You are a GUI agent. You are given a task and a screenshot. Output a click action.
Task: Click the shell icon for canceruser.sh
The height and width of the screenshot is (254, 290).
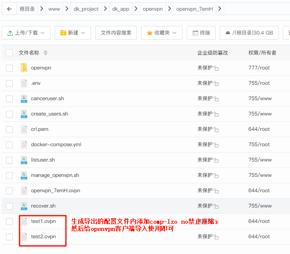tap(24, 98)
